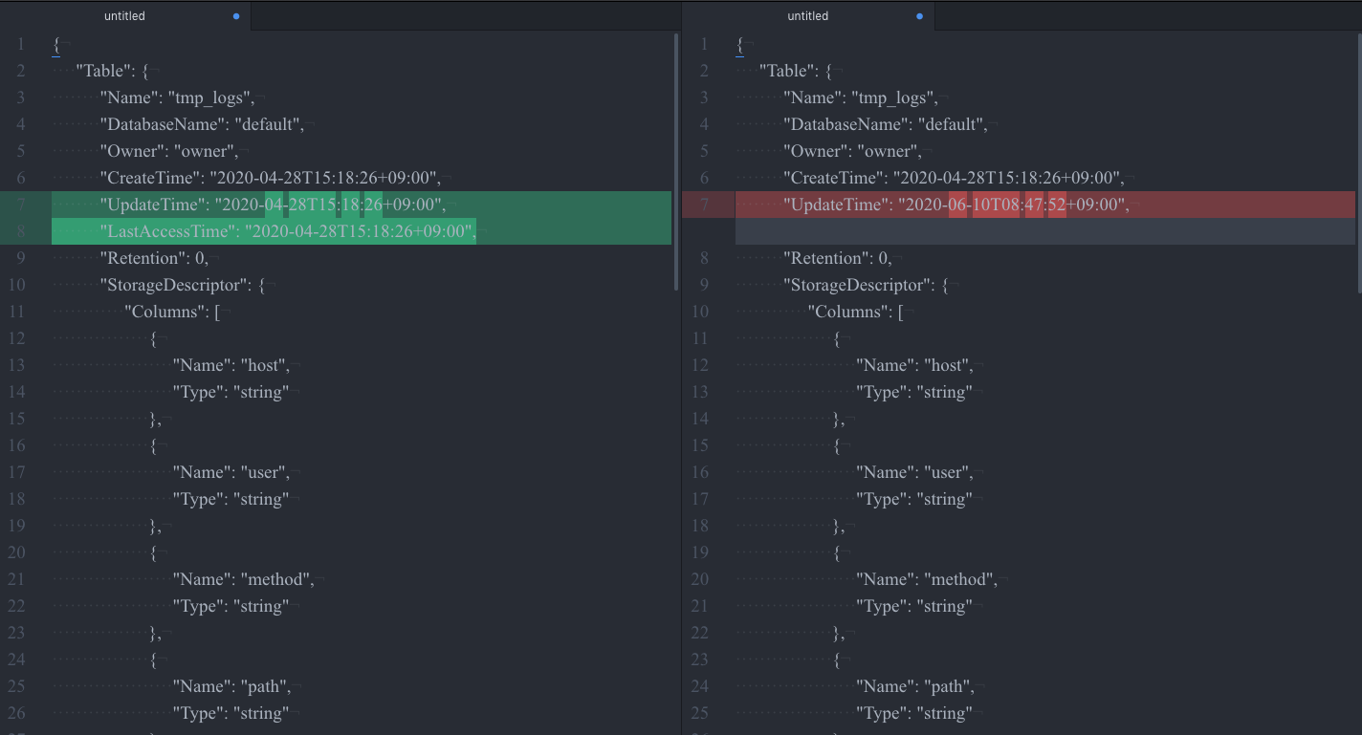
Task: Click "CreateTime" line in the right pane
Action: (x=953, y=178)
